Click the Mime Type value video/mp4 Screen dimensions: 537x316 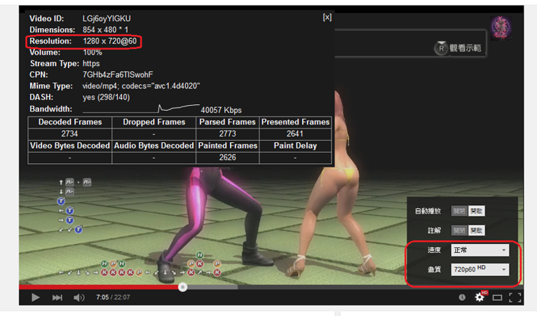141,86
